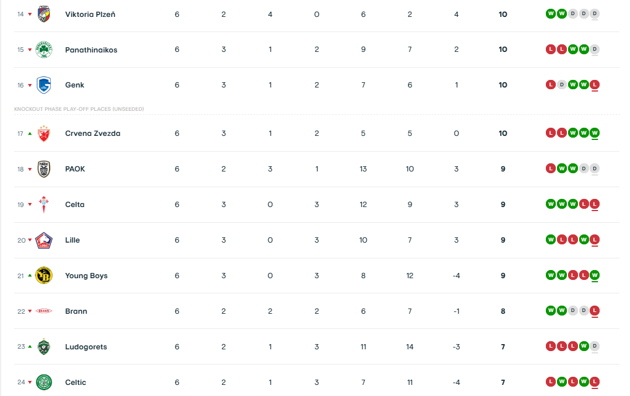Open the Ludogorets team name link

86,347
